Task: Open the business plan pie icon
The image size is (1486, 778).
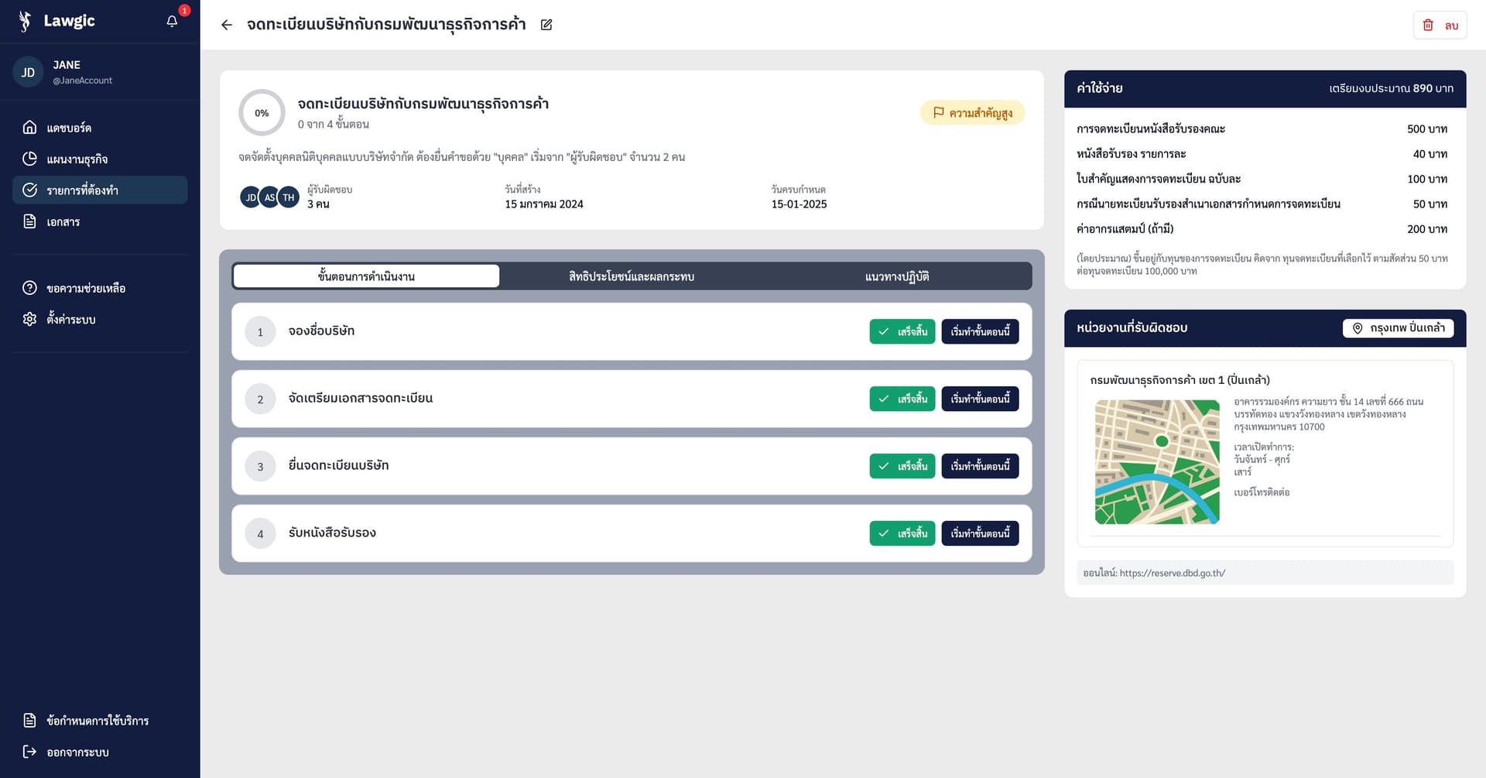Action: [29, 159]
